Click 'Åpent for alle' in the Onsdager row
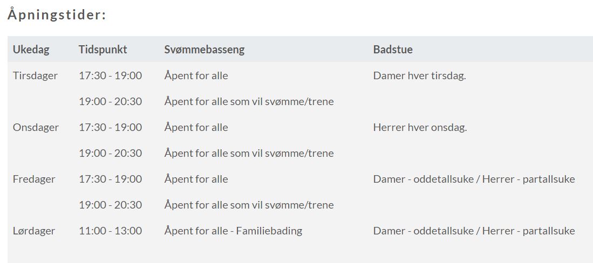Viewport: 593px width, 263px height. pos(196,127)
